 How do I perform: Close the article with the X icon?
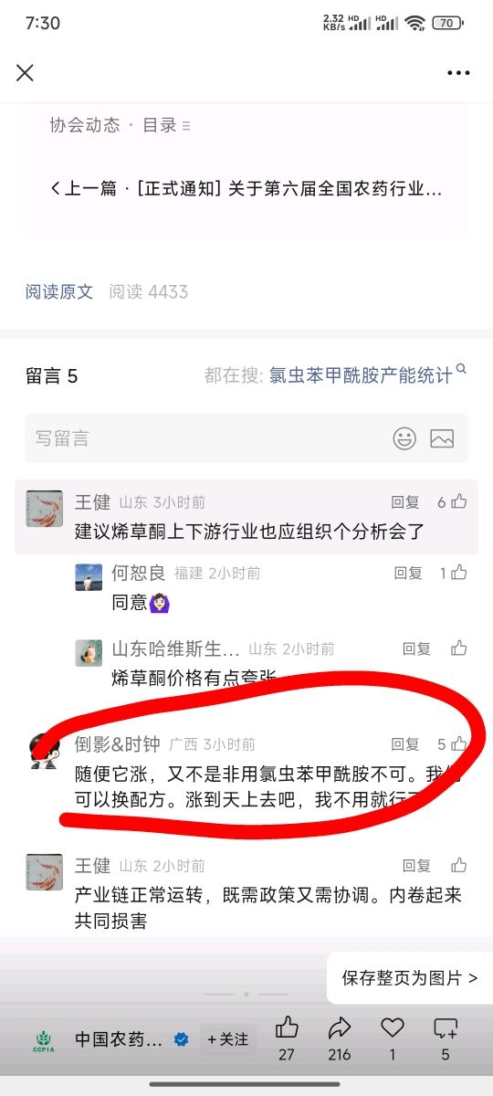[25, 73]
